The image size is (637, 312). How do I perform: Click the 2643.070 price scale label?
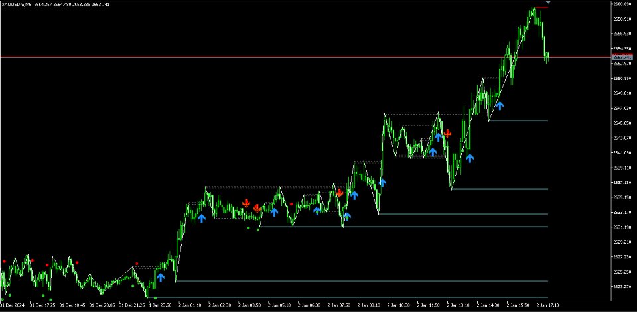click(622, 138)
